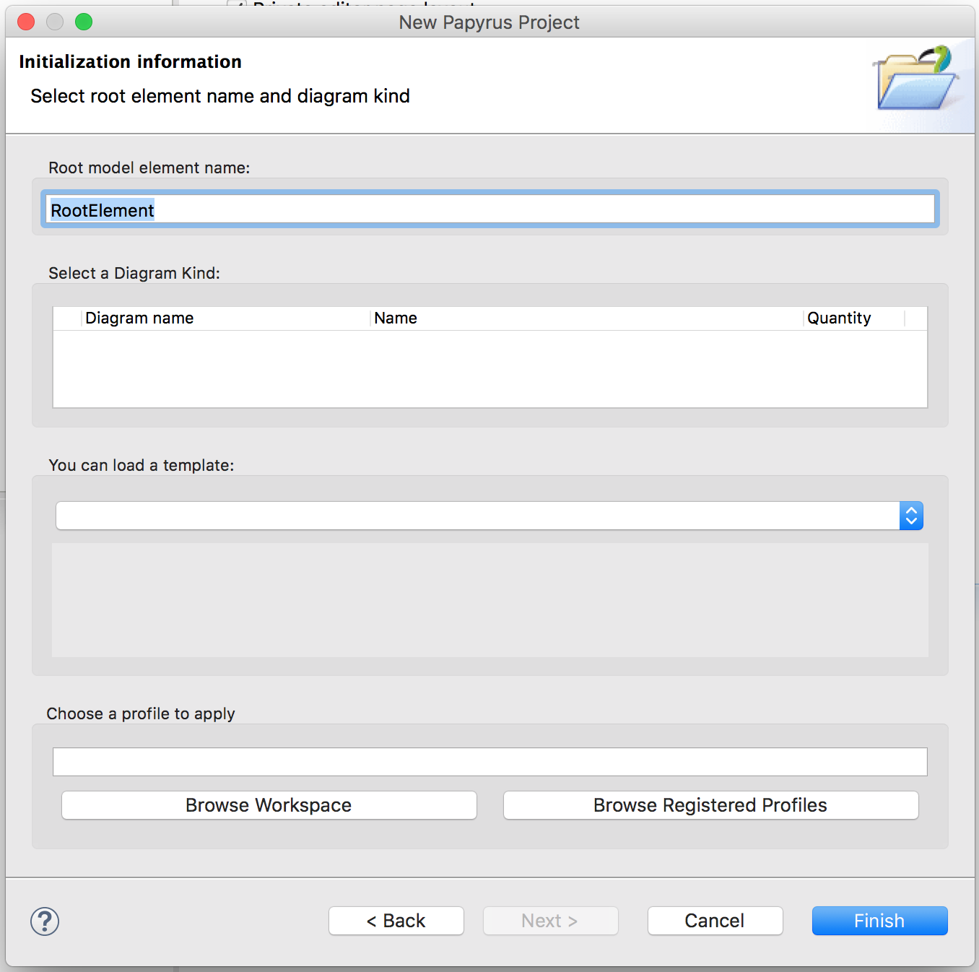Click Finish to create the project
Screen dimensions: 979x972
879,921
